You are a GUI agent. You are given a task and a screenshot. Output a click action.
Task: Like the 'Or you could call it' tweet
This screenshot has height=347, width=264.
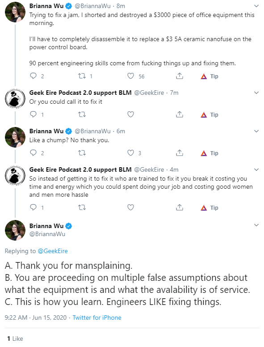[x=131, y=114]
